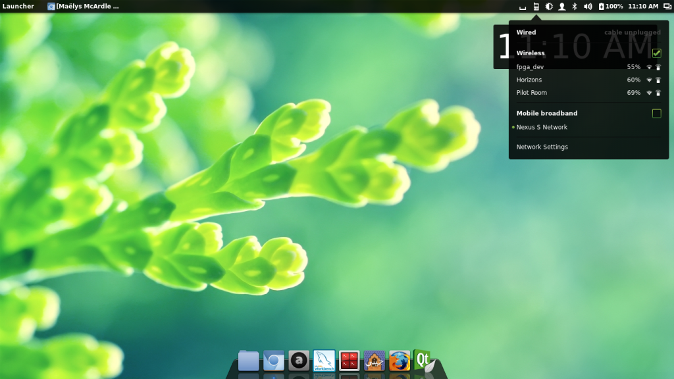
Task: Click the brightness indicator icon
Action: (x=549, y=7)
